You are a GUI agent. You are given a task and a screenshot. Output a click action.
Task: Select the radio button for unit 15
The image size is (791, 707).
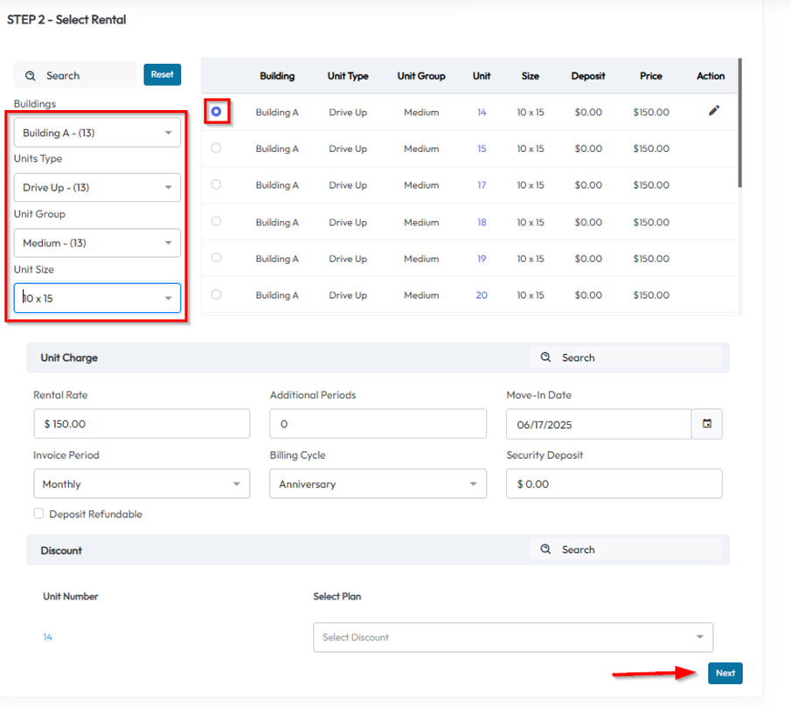click(216, 149)
